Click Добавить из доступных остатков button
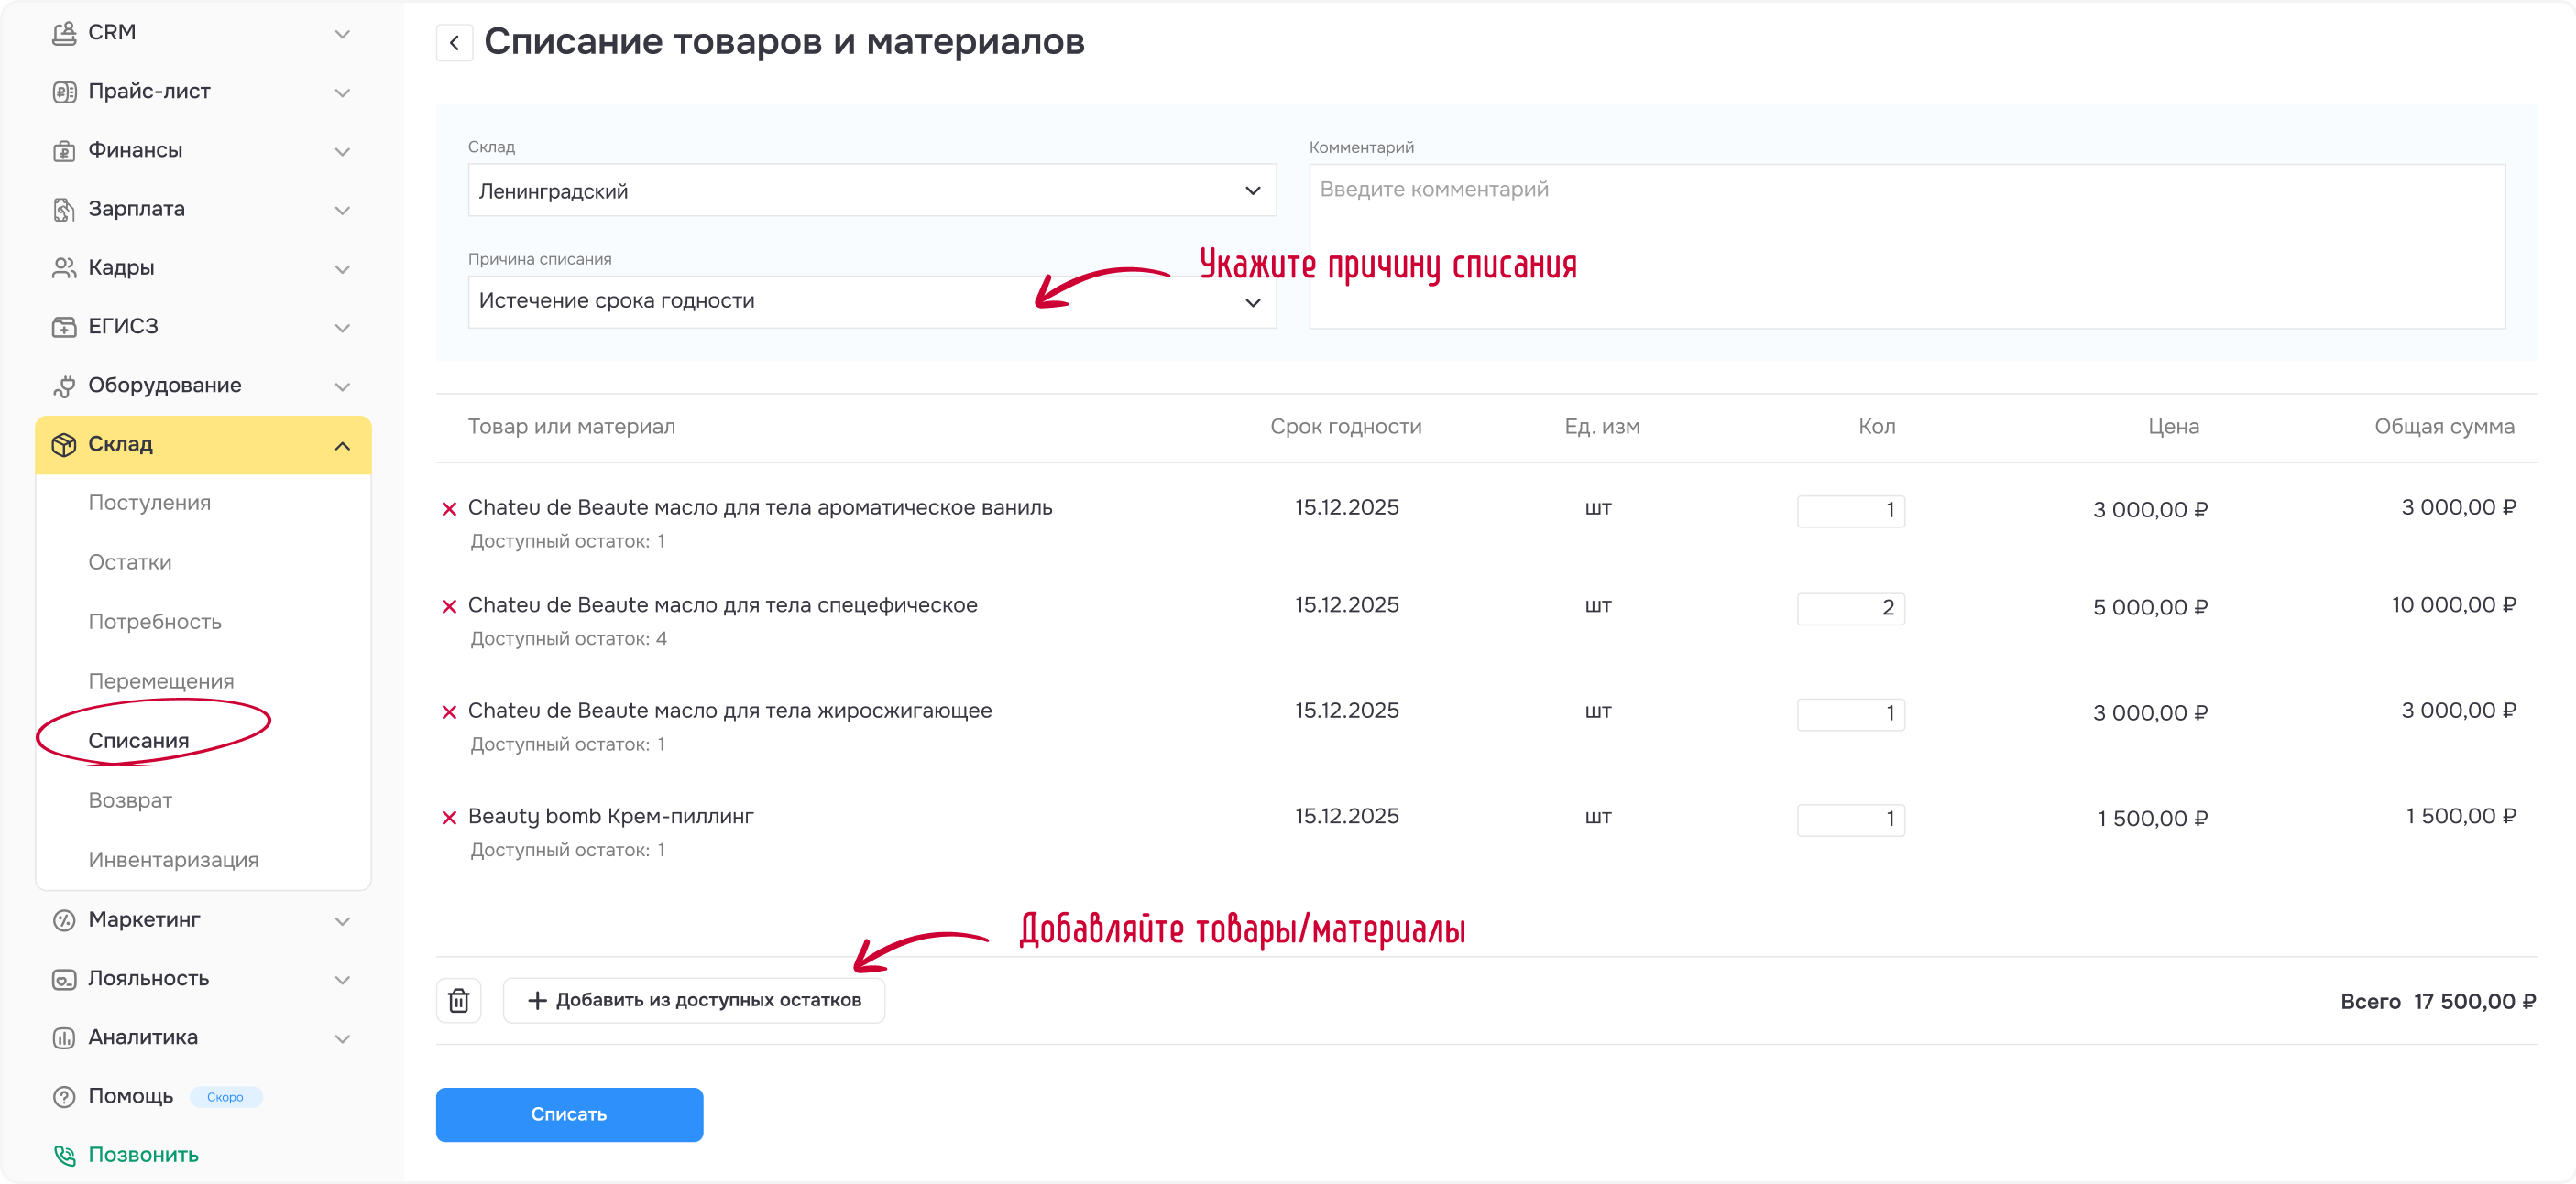The width and height of the screenshot is (2576, 1184). pos(693,1000)
